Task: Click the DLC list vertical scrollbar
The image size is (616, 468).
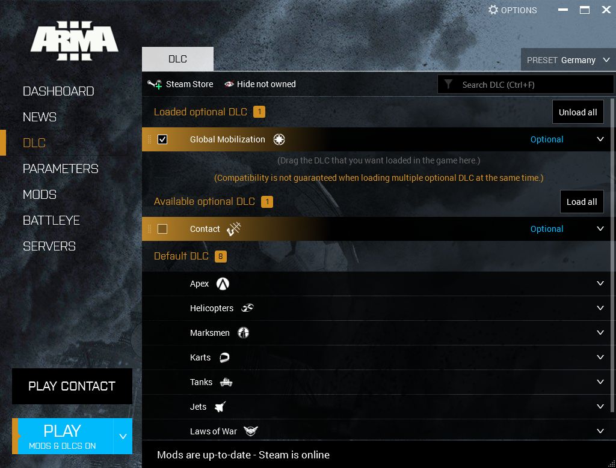Action: 613,255
